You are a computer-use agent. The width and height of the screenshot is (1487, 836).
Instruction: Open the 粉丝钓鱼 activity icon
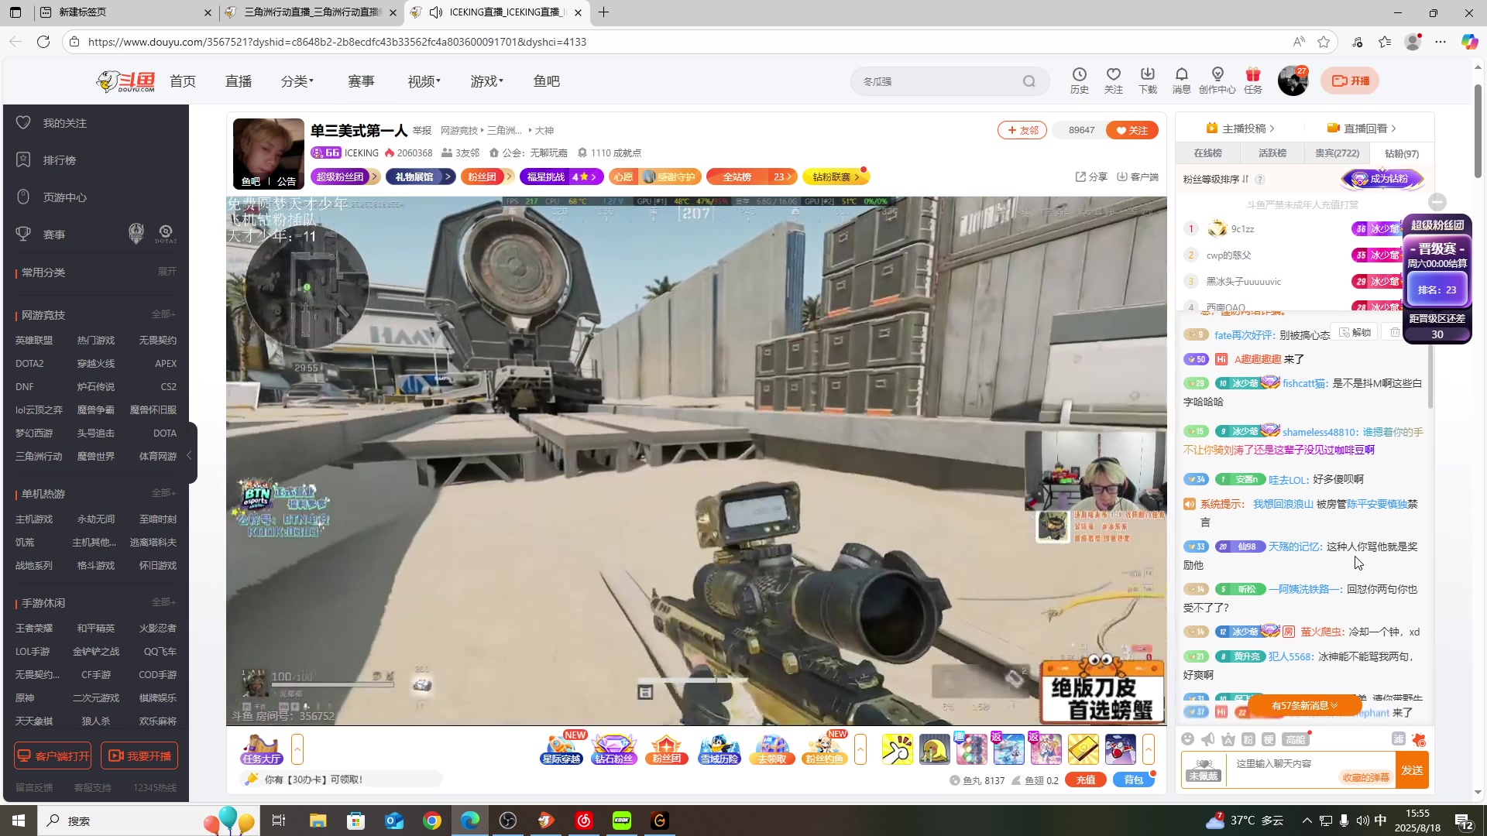click(824, 749)
